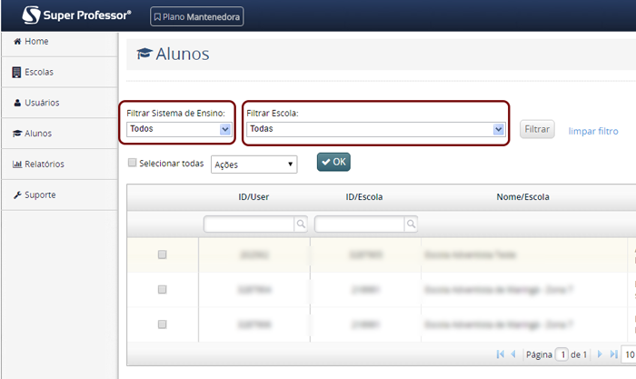Click the ID/Escola search magnifier icon
Image resolution: width=636 pixels, height=379 pixels.
pyautogui.click(x=411, y=223)
